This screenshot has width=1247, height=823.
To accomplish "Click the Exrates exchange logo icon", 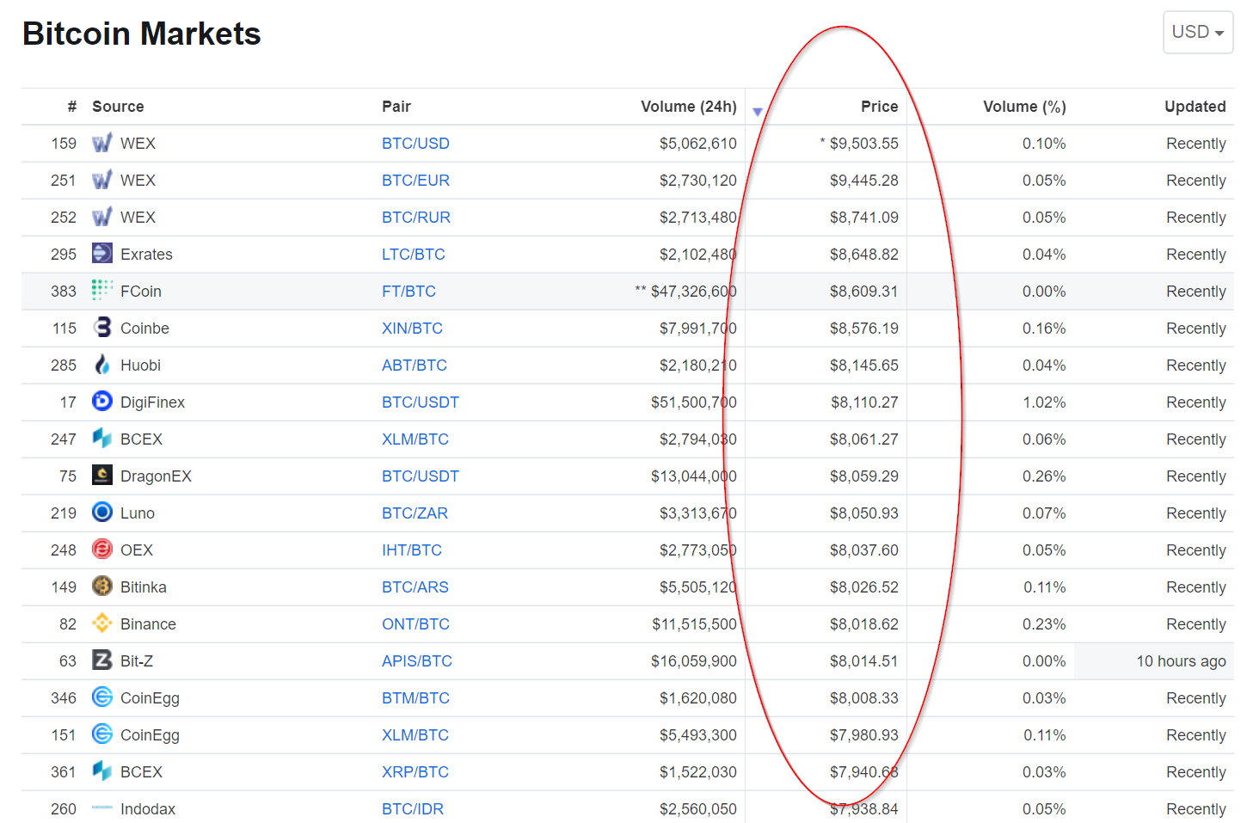I will (x=102, y=253).
